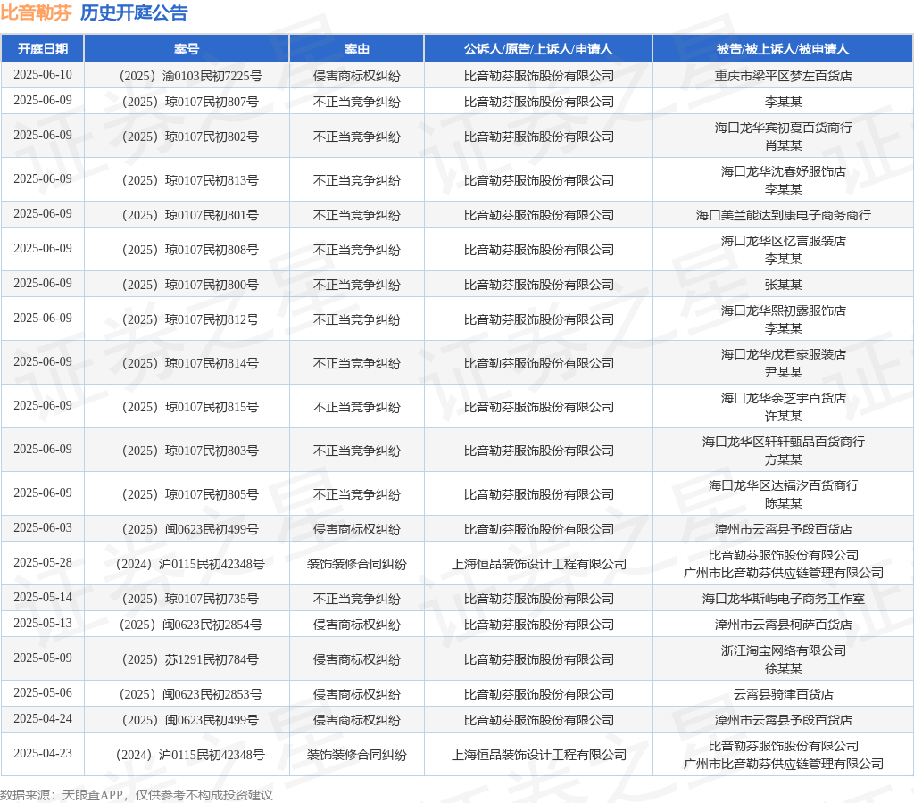Click case number (2025)琼0107民初805号
Image resolution: width=914 pixels, height=803 pixels.
[191, 494]
